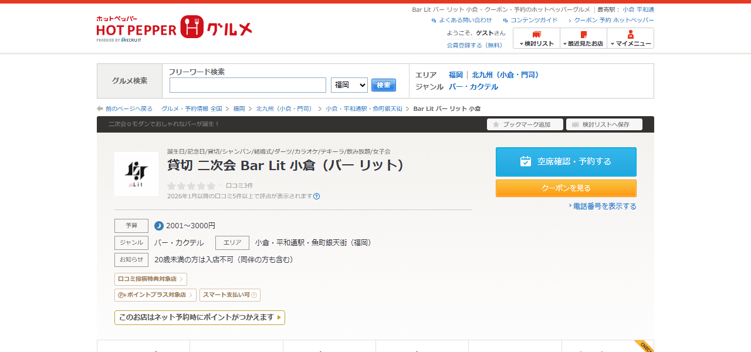The height and width of the screenshot is (352, 751).
Task: Click the orange クーポンを見る button
Action: click(566, 188)
